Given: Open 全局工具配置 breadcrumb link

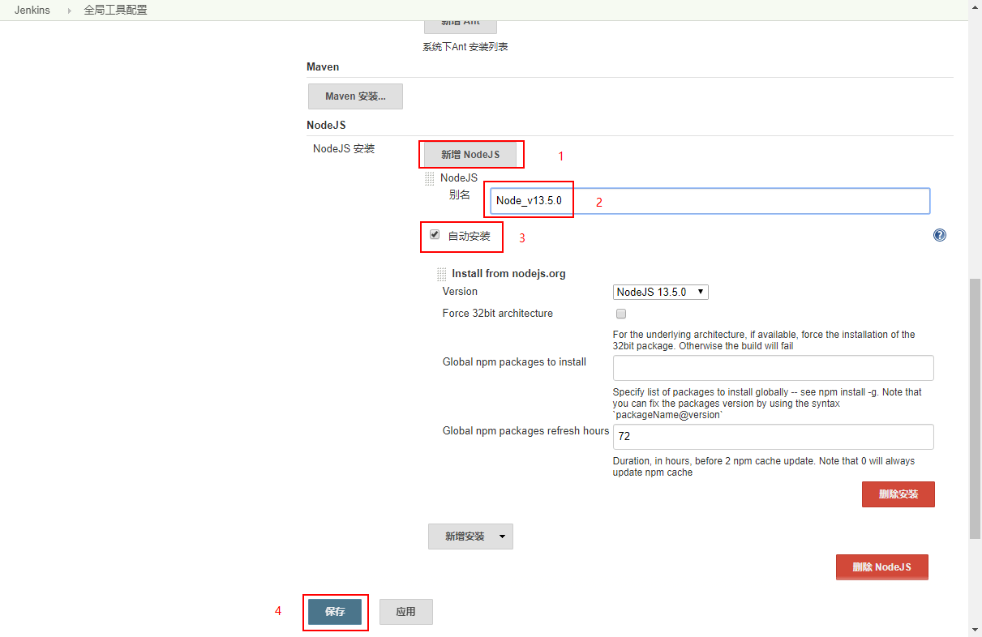Looking at the screenshot, I should point(116,11).
